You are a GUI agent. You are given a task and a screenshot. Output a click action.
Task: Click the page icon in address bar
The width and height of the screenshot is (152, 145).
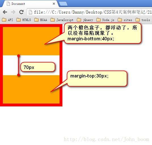30,12
